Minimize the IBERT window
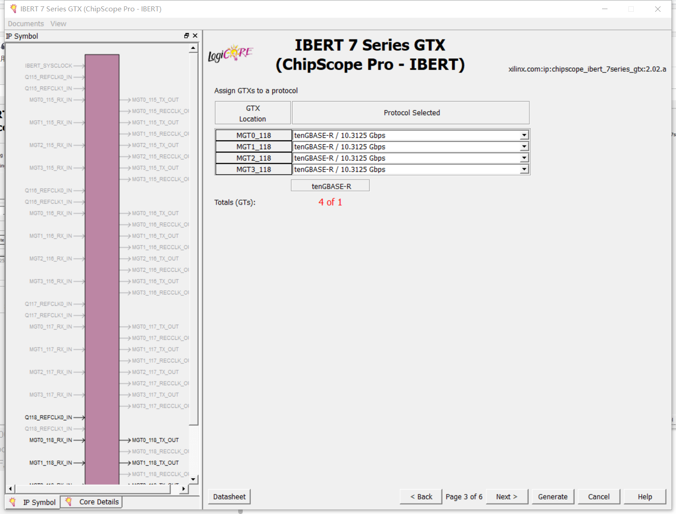Viewport: 676px width, 514px height. (605, 9)
